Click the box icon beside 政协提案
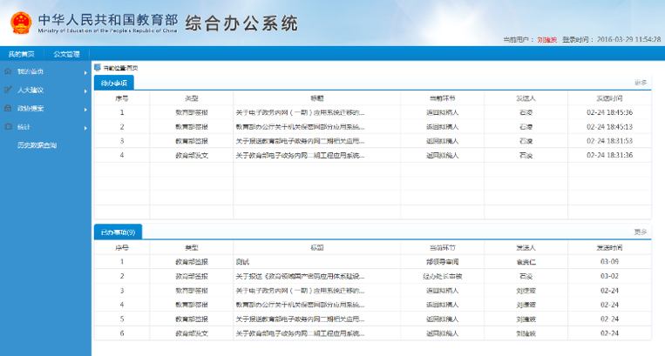 point(8,108)
